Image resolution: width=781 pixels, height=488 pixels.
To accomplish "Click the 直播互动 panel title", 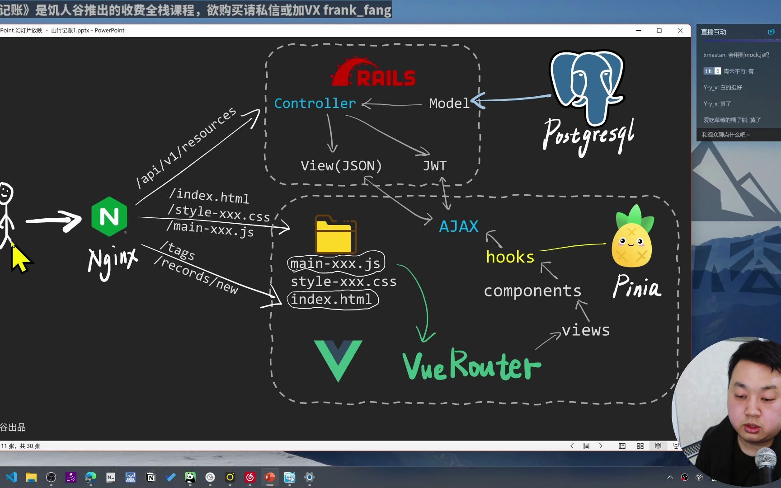I will coord(713,32).
